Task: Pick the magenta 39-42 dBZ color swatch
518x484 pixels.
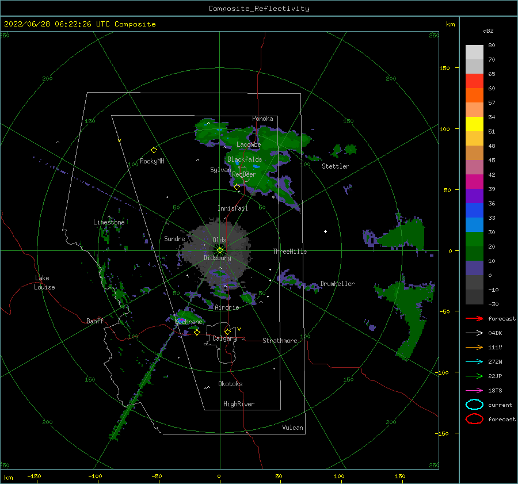Action: click(474, 182)
